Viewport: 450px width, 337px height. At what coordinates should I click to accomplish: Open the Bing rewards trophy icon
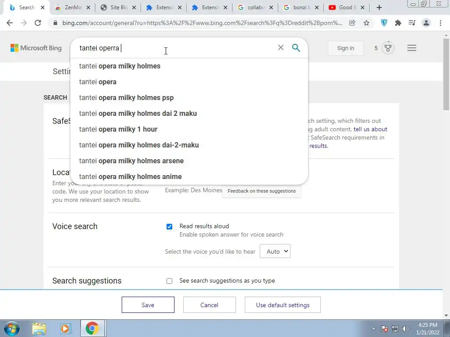pos(388,48)
